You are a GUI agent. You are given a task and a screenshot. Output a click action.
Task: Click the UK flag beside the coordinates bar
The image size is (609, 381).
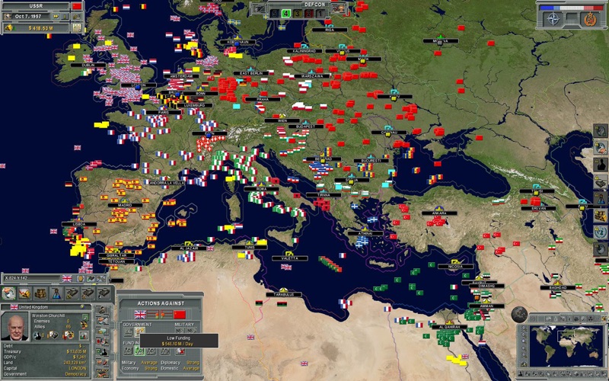[x=67, y=278]
